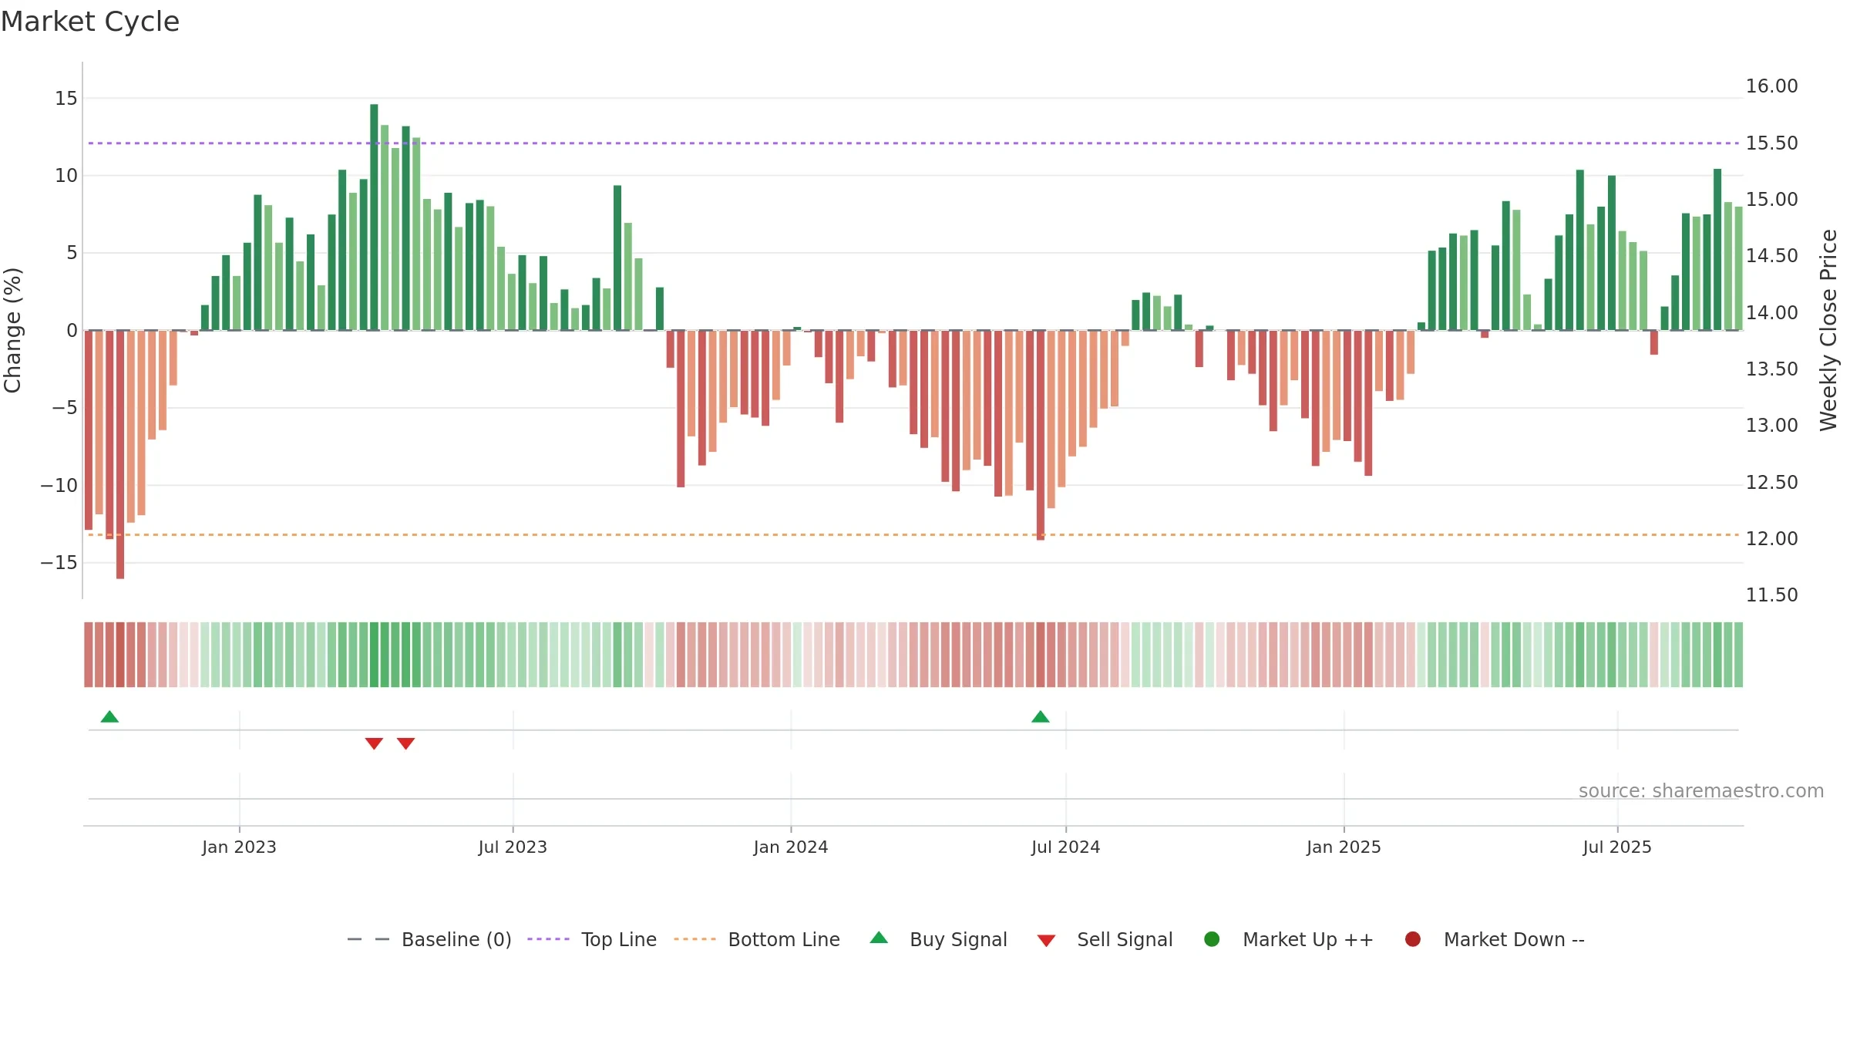Click the Buy Signal legend label
The height and width of the screenshot is (1041, 1850).
(958, 939)
